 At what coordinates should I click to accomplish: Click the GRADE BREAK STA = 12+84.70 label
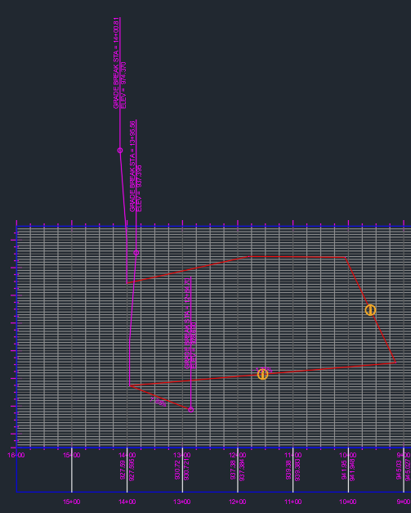[x=187, y=323]
